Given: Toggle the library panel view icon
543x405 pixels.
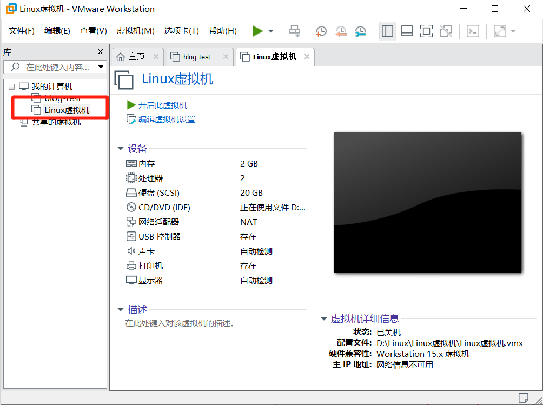Looking at the screenshot, I should (387, 31).
